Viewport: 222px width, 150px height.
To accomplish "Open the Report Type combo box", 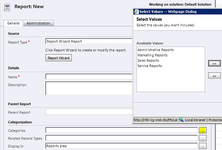I will click(89, 41).
